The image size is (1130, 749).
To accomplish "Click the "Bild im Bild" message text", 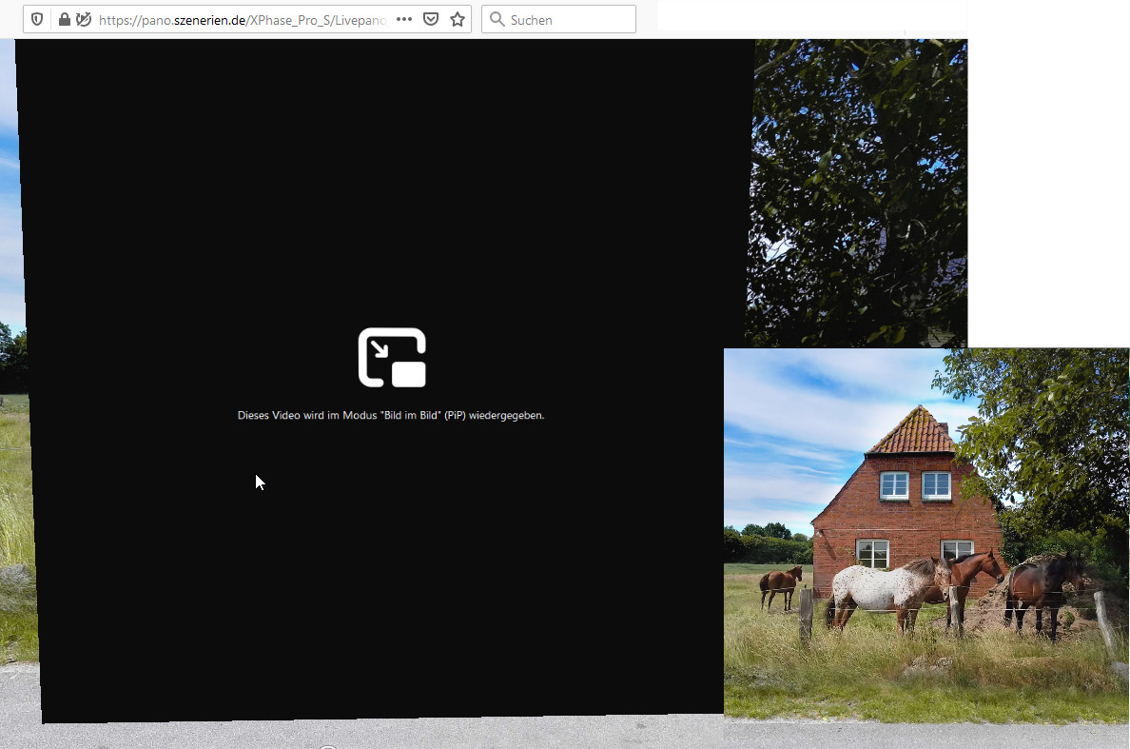I will pos(391,415).
